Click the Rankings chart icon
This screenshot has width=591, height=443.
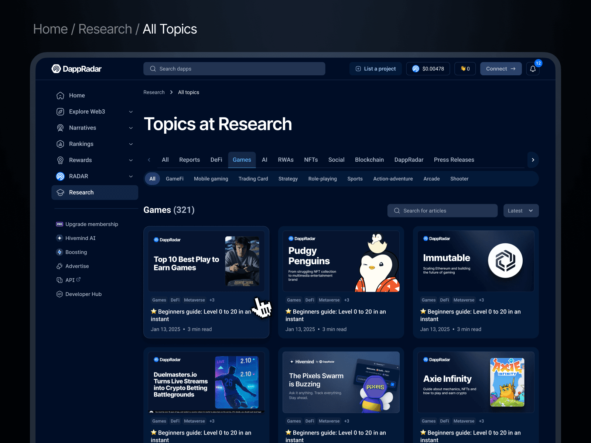60,144
